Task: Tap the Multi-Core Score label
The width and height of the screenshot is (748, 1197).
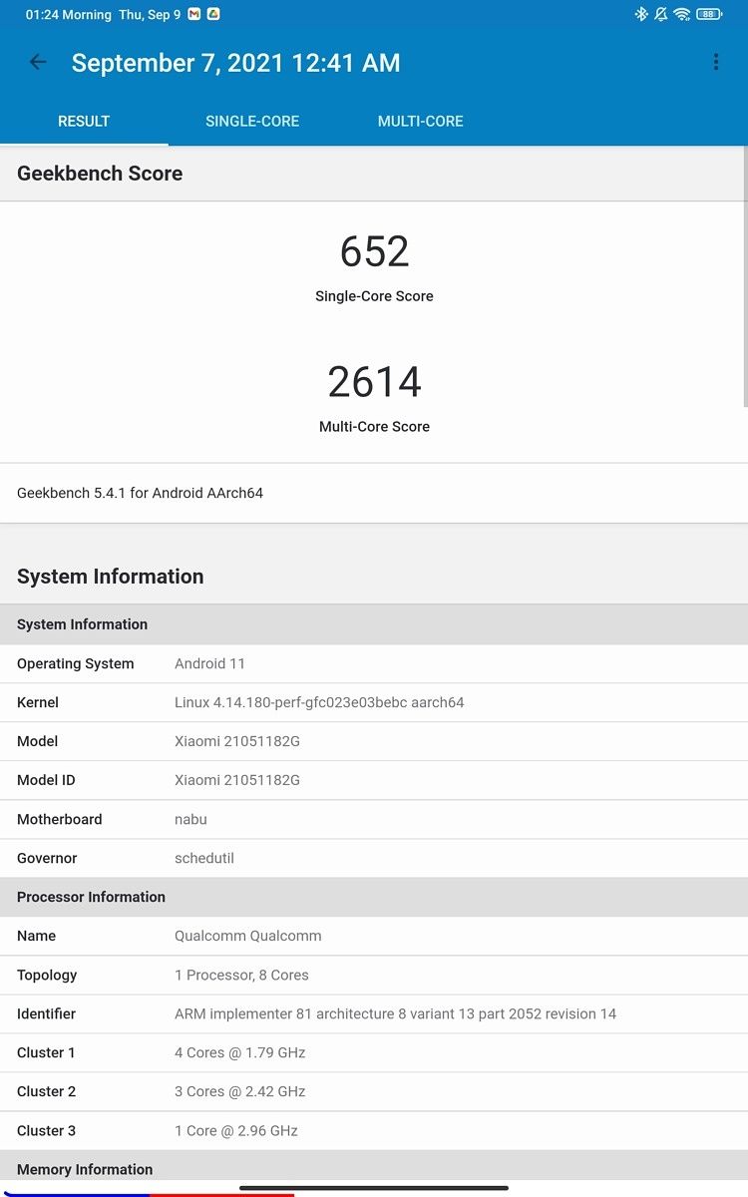Action: pyautogui.click(x=374, y=427)
